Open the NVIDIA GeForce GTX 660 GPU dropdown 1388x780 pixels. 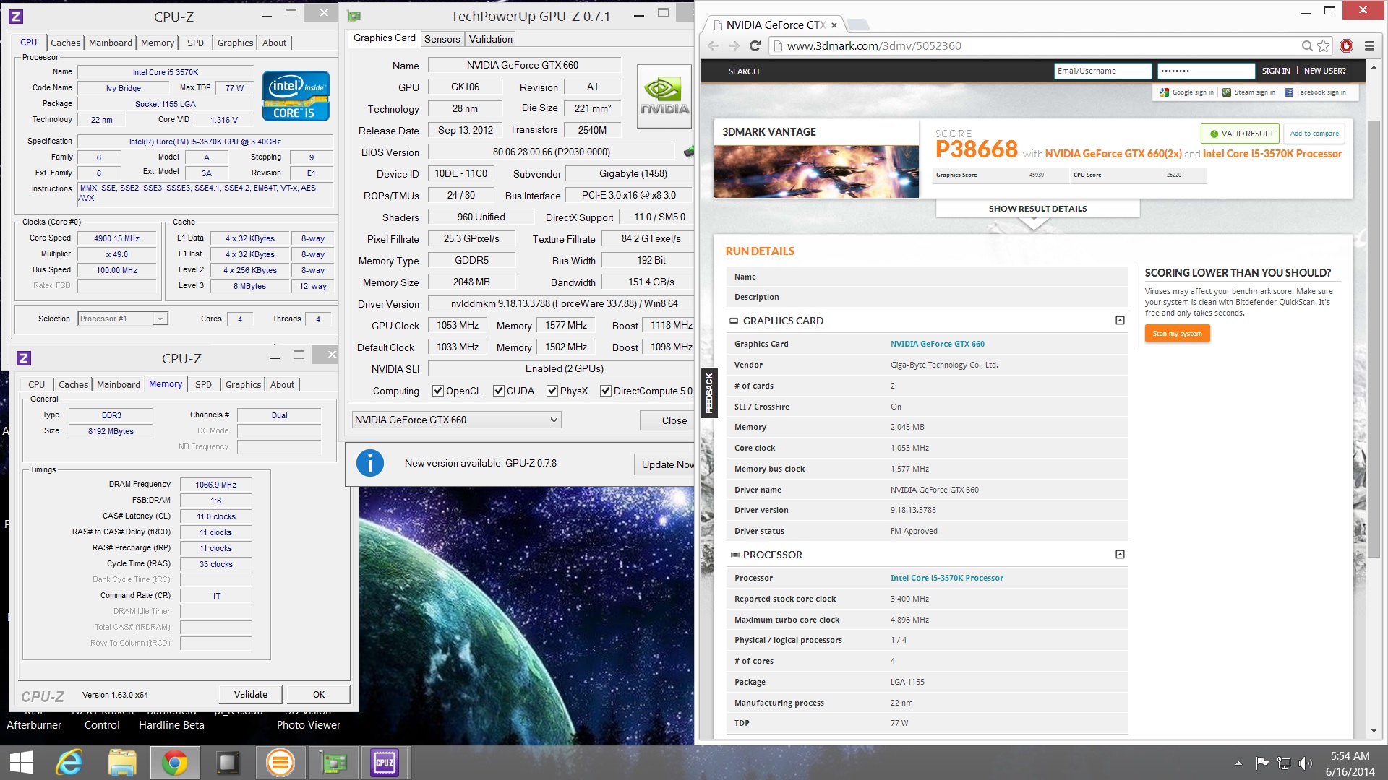456,420
